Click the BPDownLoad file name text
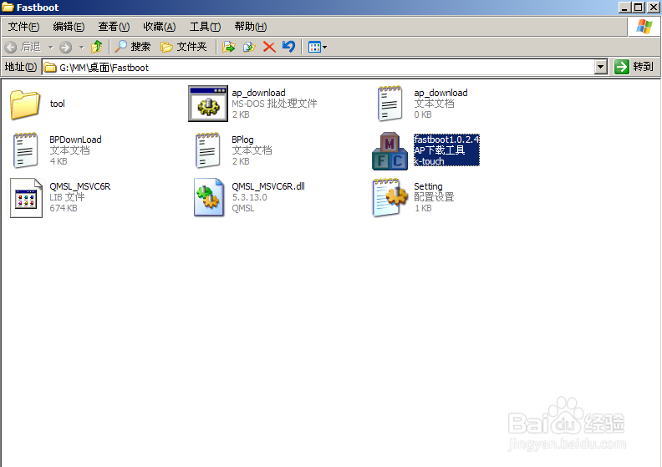Image resolution: width=662 pixels, height=467 pixels. [75, 140]
